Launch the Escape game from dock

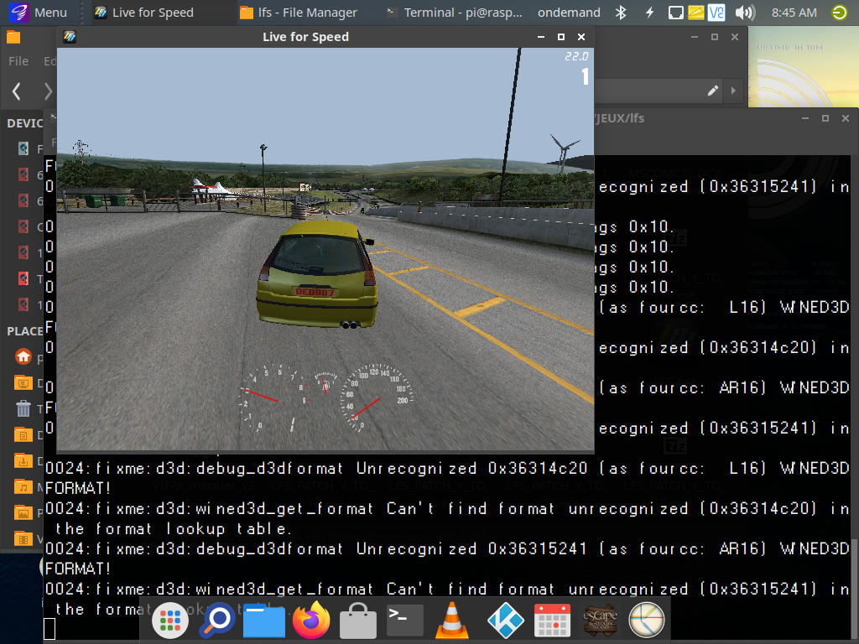[x=600, y=620]
